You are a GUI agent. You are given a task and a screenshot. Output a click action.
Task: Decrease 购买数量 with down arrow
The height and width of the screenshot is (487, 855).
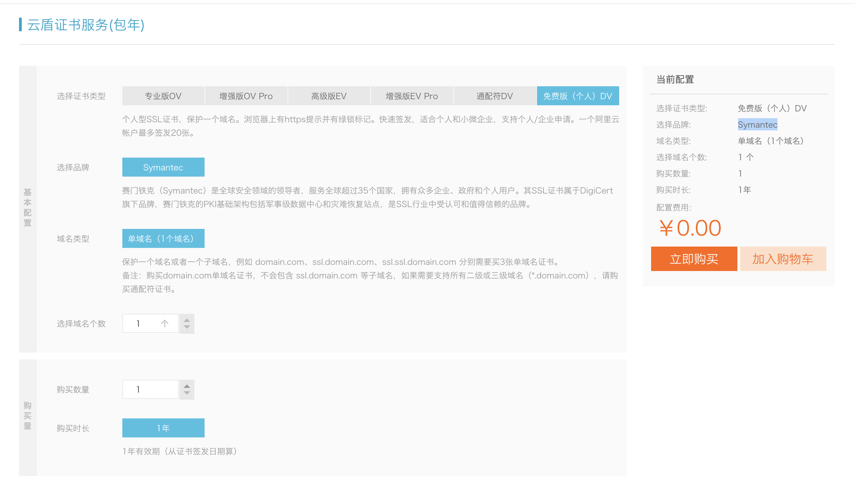(x=187, y=393)
